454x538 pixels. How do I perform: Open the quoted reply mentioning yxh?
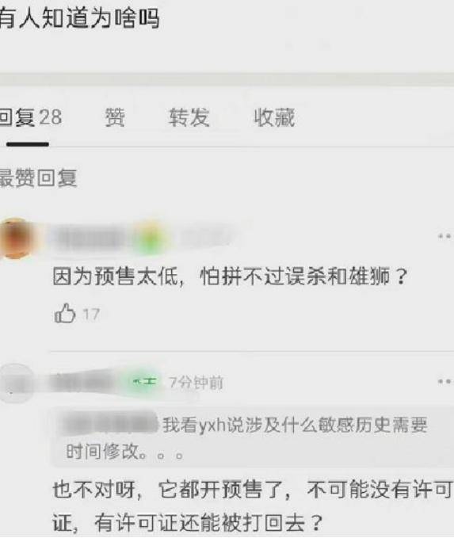[x=254, y=437]
